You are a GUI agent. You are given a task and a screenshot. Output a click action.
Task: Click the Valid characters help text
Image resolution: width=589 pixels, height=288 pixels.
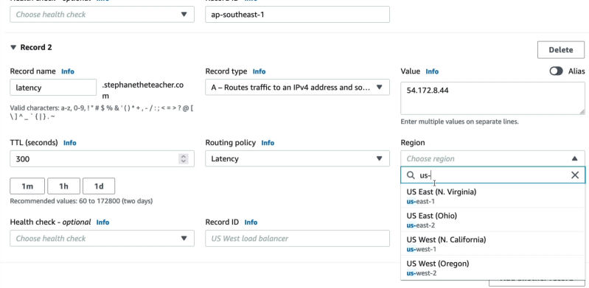102,112
